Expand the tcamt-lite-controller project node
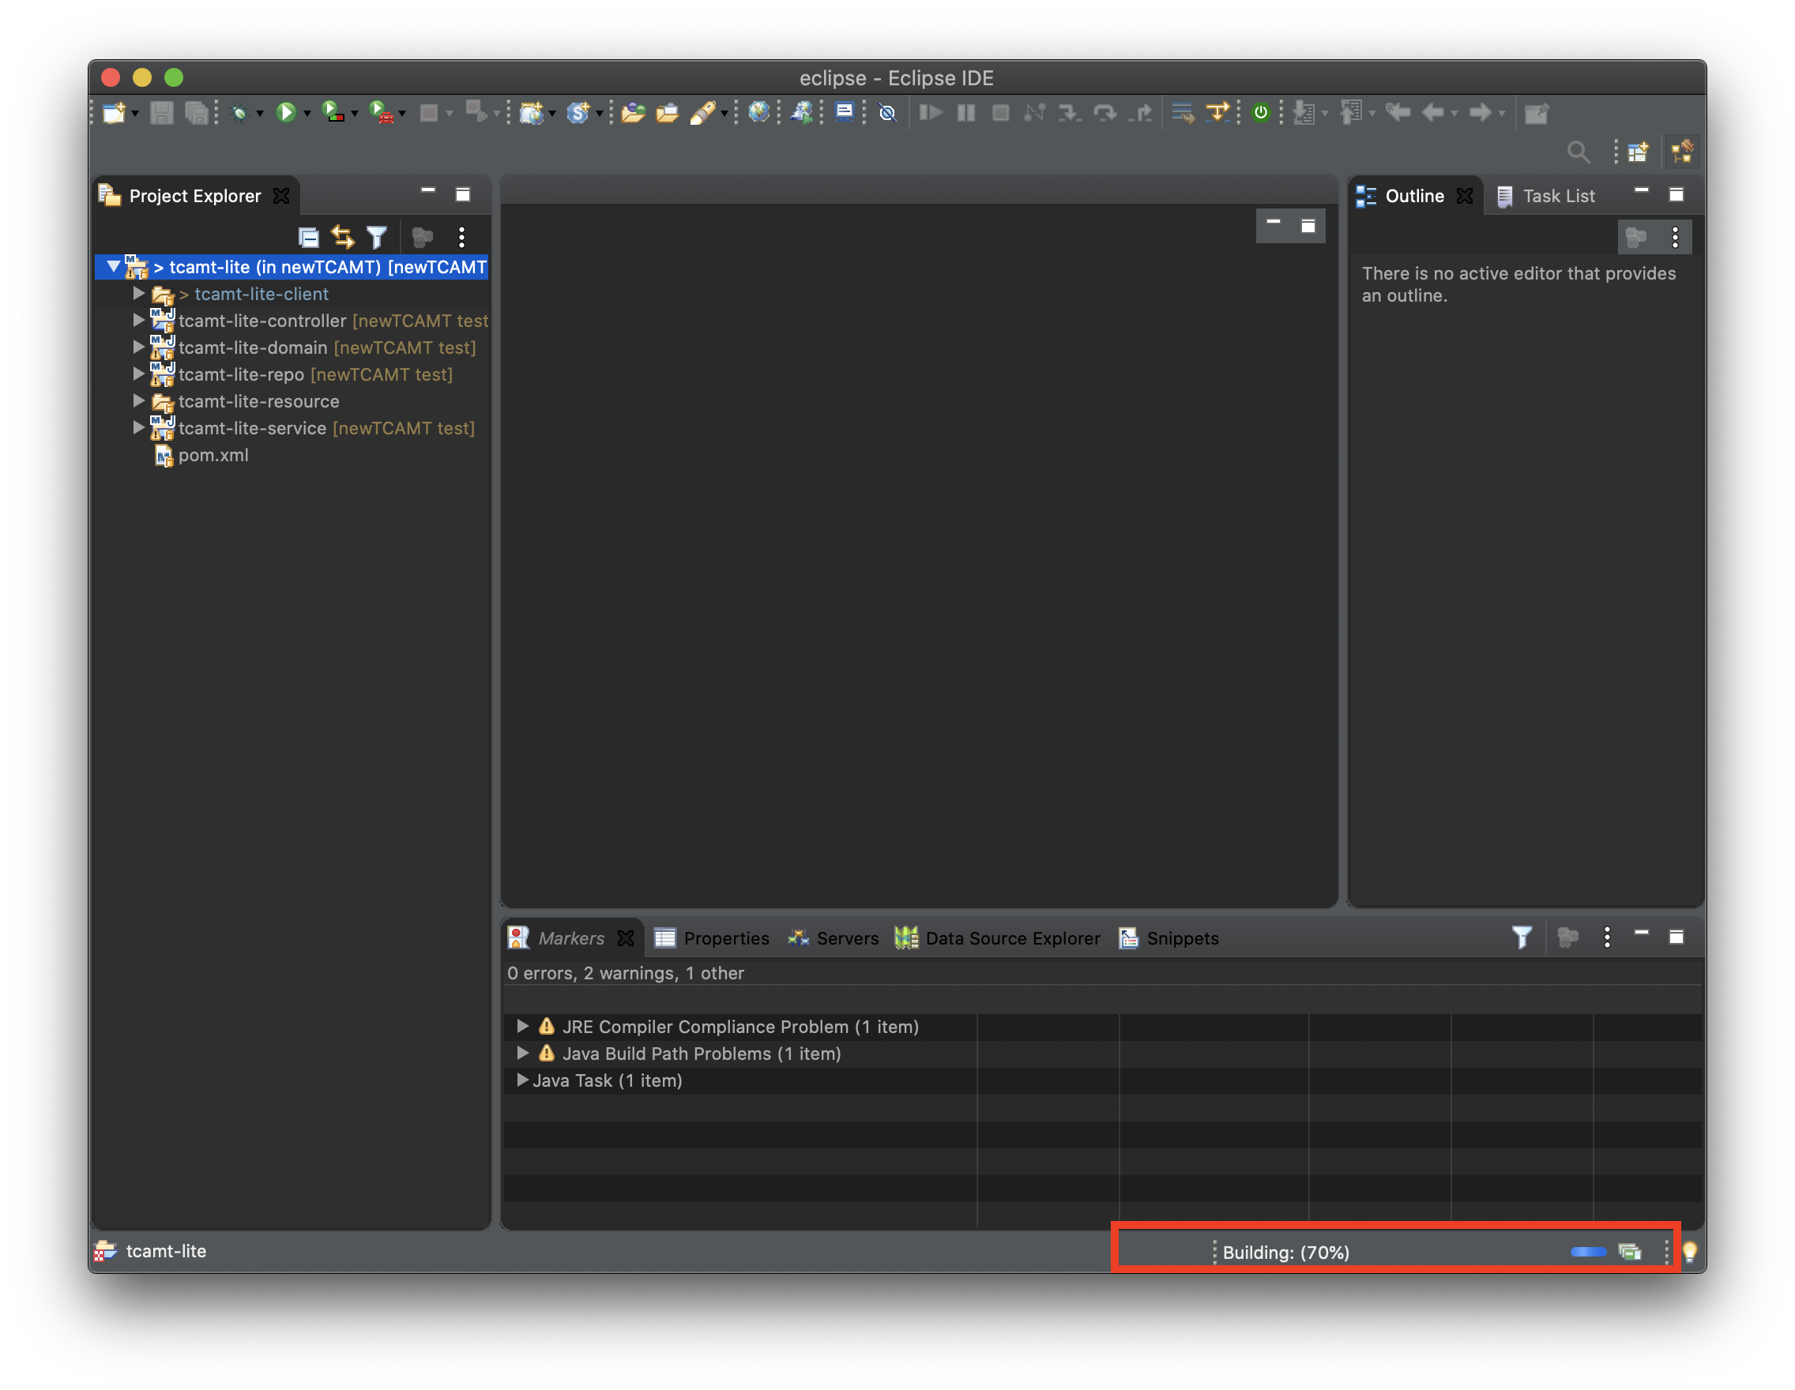This screenshot has height=1390, width=1795. [x=138, y=321]
